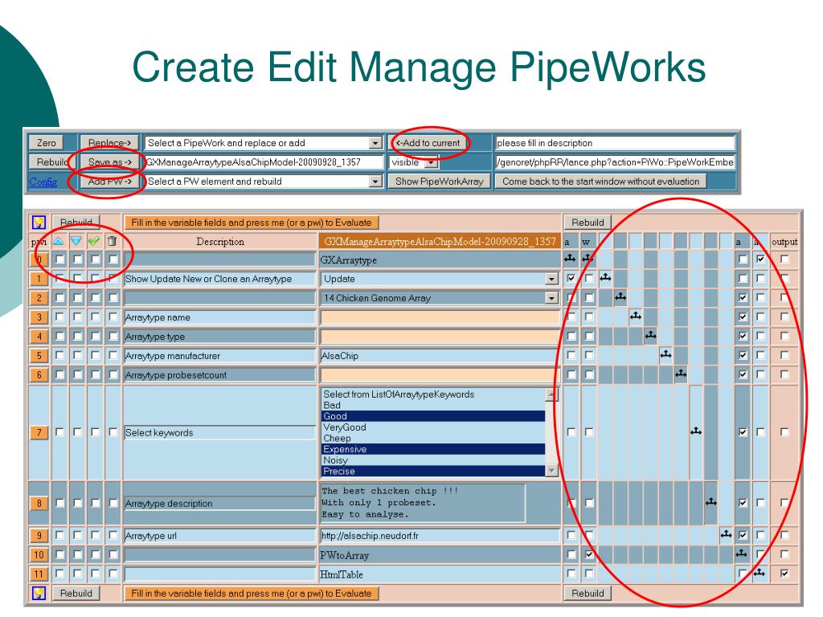823x617 pixels.
Task: Click the blue down-arrow icon in table header
Action: point(76,241)
